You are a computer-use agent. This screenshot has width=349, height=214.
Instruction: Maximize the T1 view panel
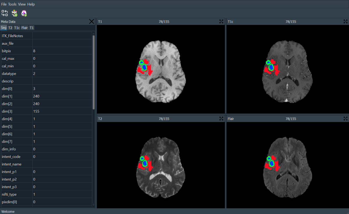pos(222,21)
